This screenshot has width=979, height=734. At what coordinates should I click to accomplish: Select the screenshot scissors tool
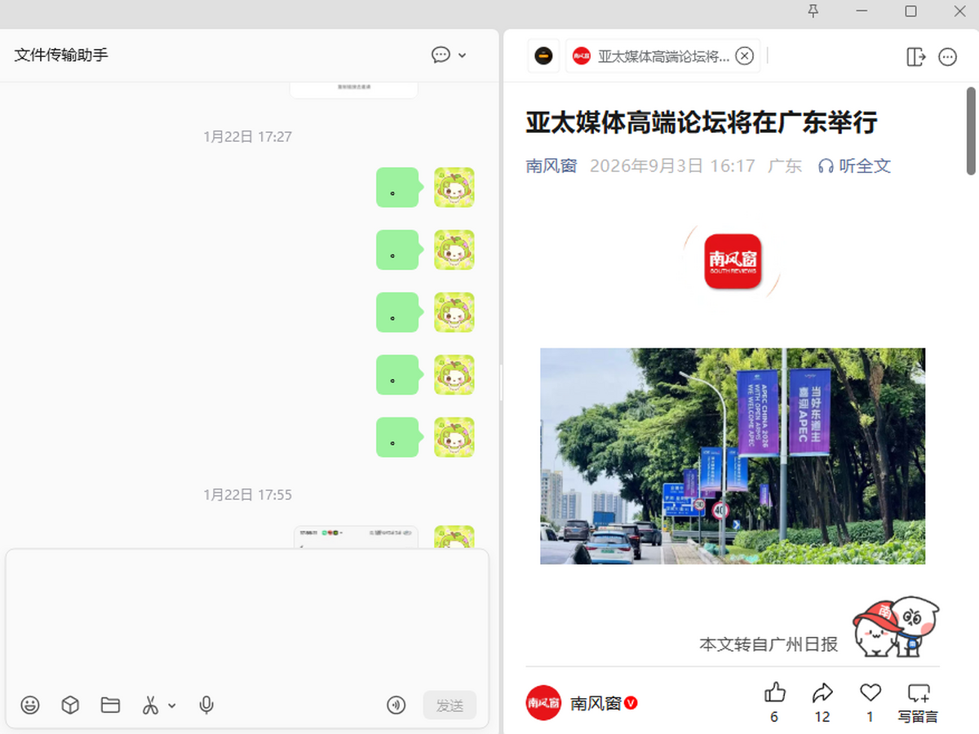(x=150, y=705)
